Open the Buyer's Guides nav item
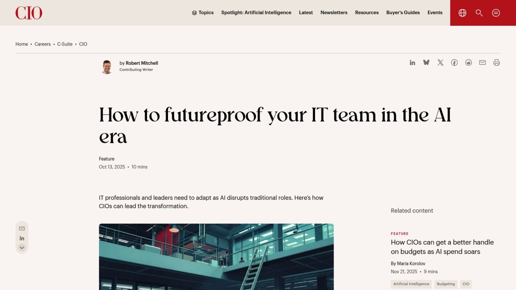 (403, 13)
